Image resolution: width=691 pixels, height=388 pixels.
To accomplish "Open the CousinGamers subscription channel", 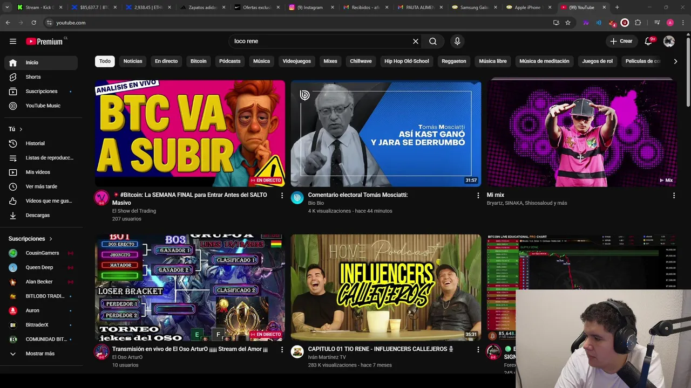I will pos(41,253).
